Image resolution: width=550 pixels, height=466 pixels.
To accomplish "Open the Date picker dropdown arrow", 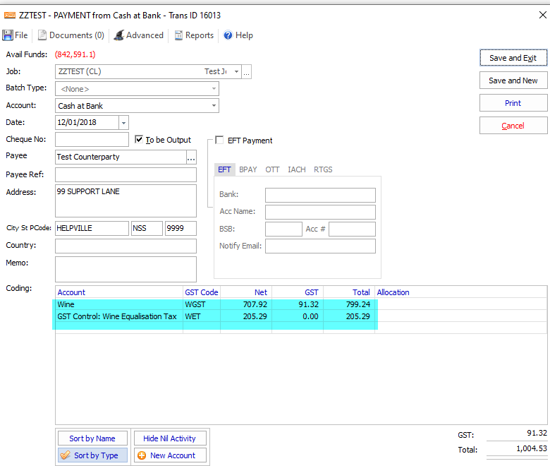I will [x=124, y=123].
